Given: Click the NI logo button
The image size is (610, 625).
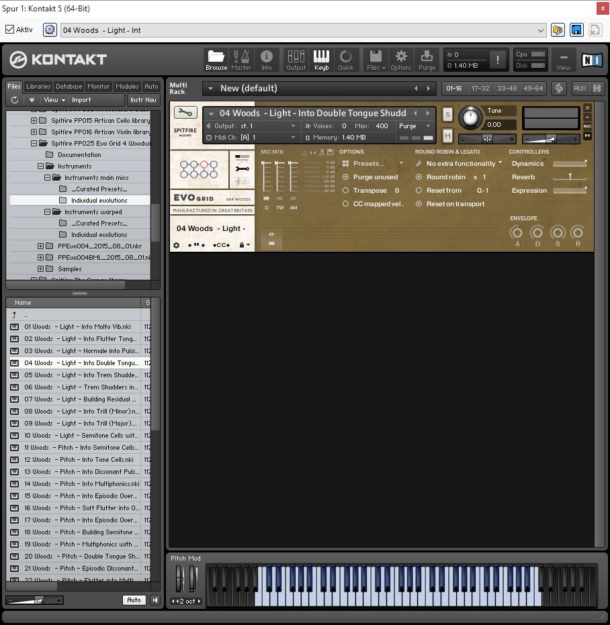Looking at the screenshot, I should (592, 60).
